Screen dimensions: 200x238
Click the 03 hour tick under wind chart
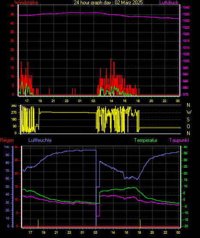93,101
